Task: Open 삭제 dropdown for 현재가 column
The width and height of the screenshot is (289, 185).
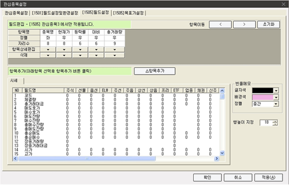Action: point(64,55)
